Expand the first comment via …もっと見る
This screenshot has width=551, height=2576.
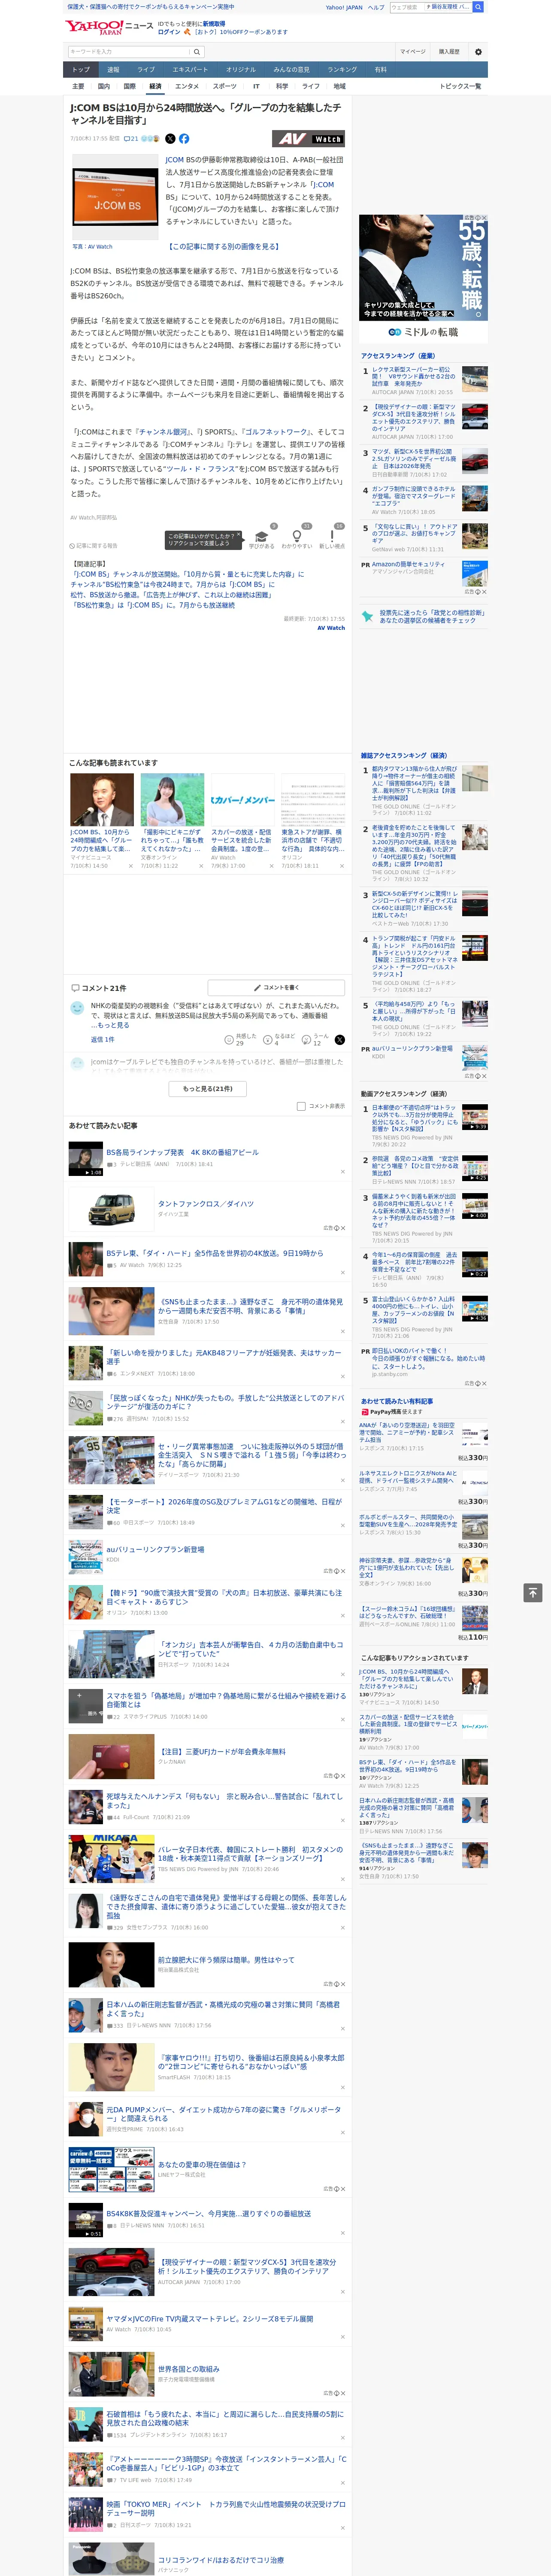pyautogui.click(x=110, y=1025)
